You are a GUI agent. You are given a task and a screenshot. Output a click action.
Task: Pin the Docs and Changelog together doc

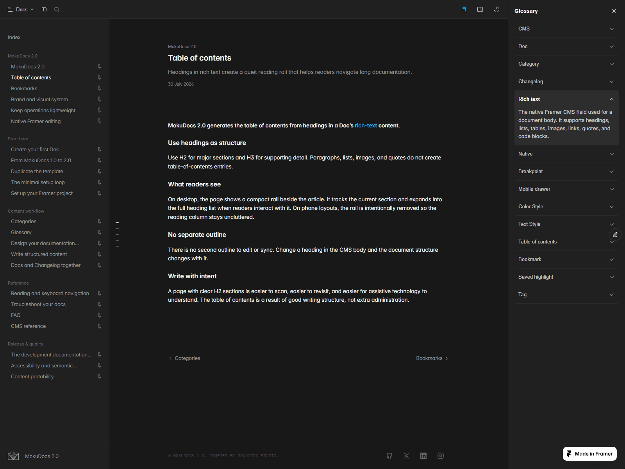click(x=99, y=265)
